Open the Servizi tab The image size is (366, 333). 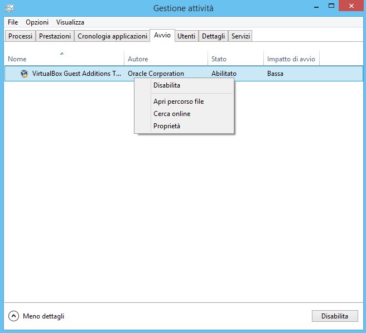[x=240, y=36]
